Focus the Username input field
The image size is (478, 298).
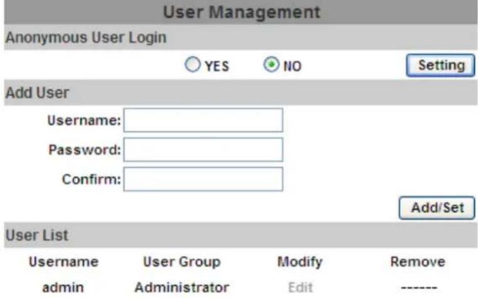[203, 120]
